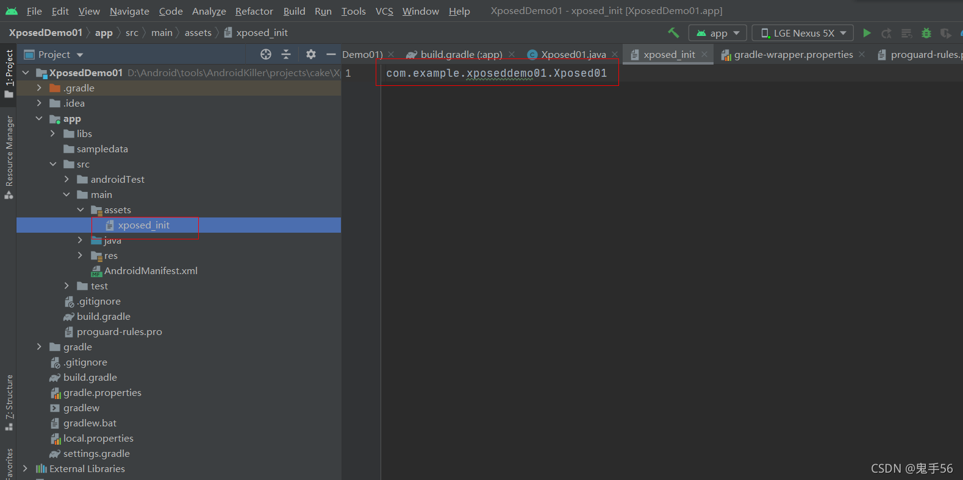This screenshot has height=480, width=963.
Task: Open the 1: Project side tool window
Action: (x=9, y=73)
